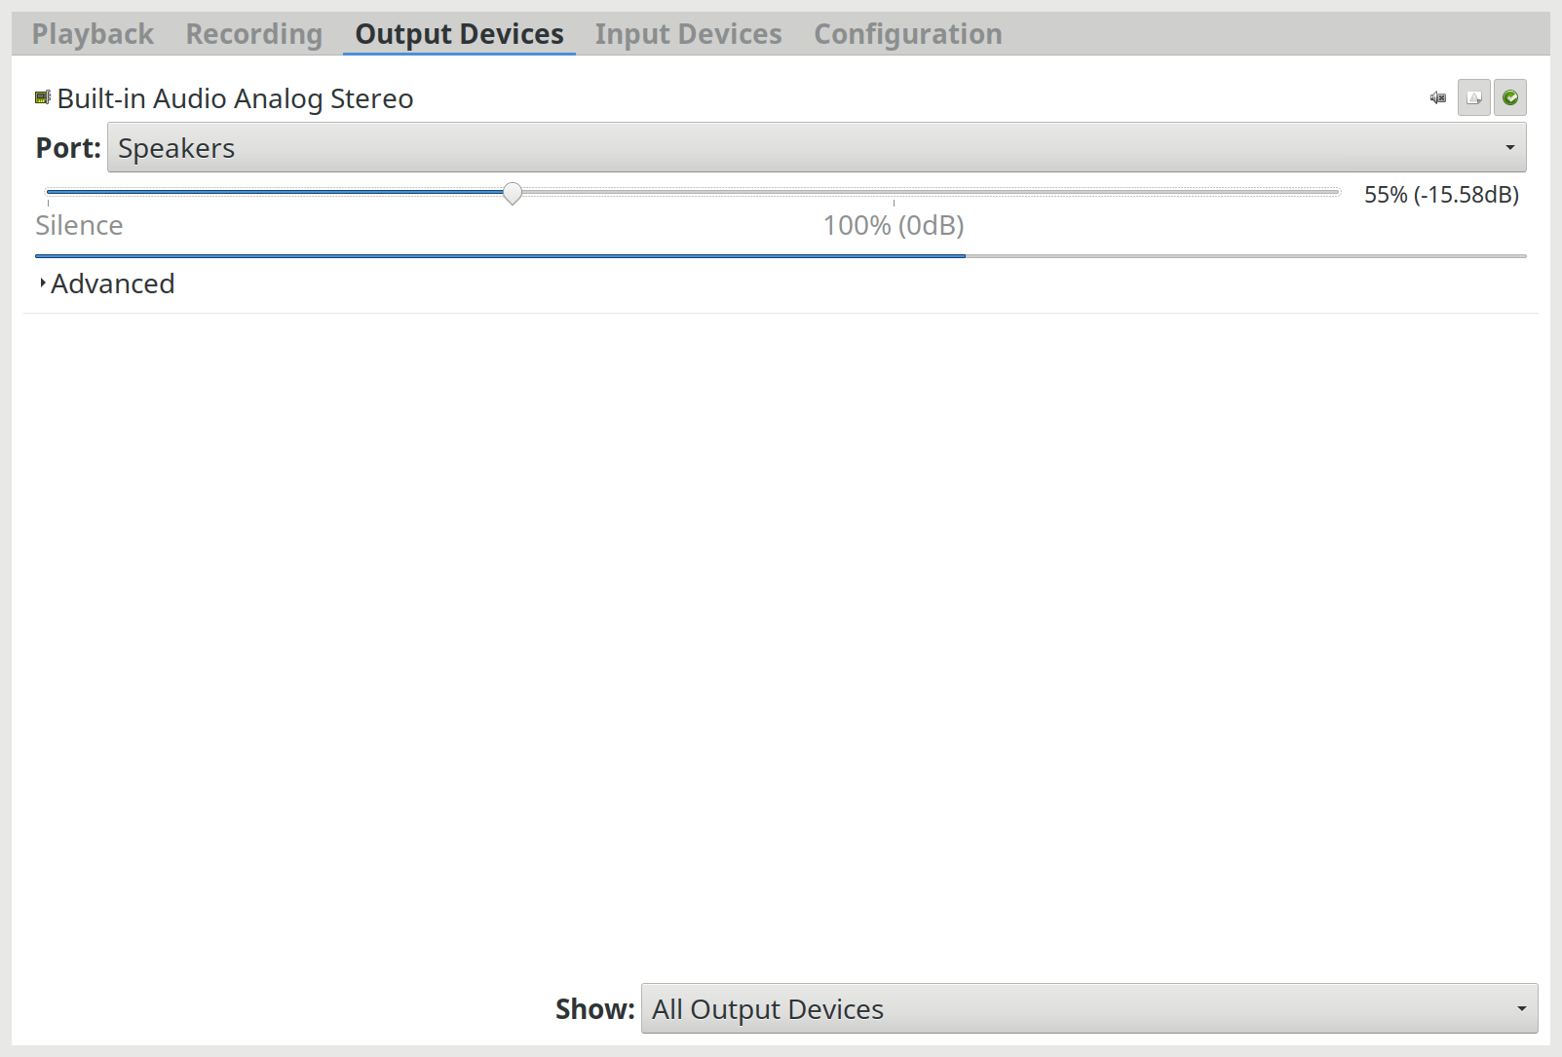Click the Silence label under the slider
The width and height of the screenshot is (1562, 1057).
click(x=79, y=225)
